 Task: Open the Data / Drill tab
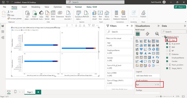[92, 7]
